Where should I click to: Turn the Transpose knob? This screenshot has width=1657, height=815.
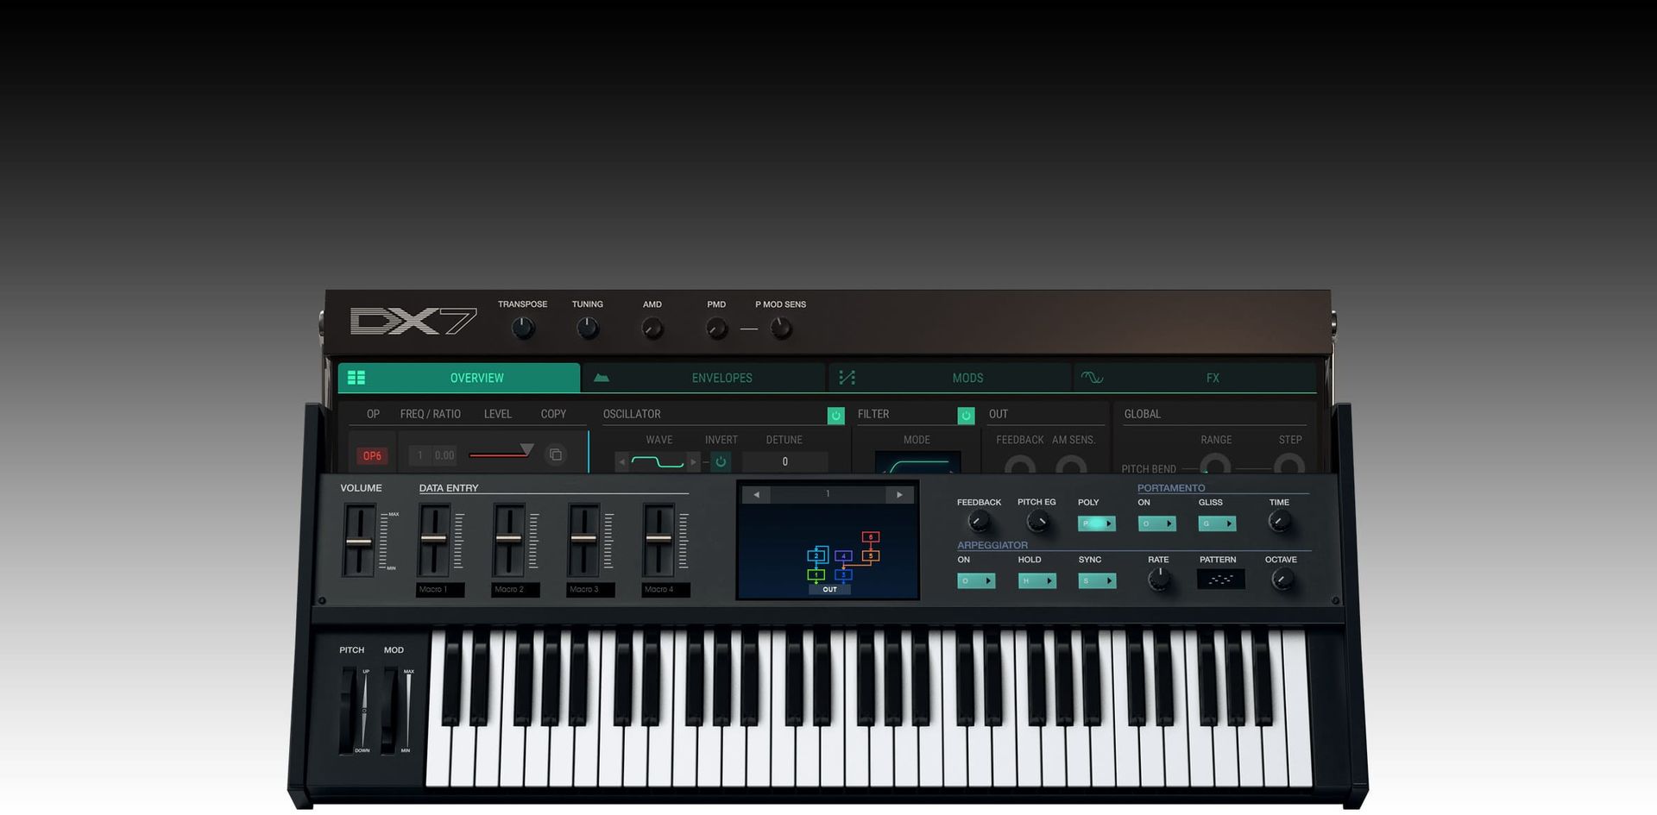coord(523,329)
